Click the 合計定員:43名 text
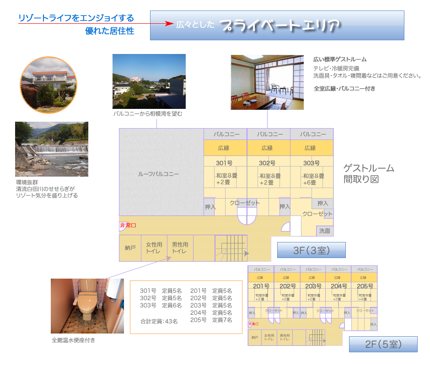The height and width of the screenshot is (366, 430). pos(159,321)
